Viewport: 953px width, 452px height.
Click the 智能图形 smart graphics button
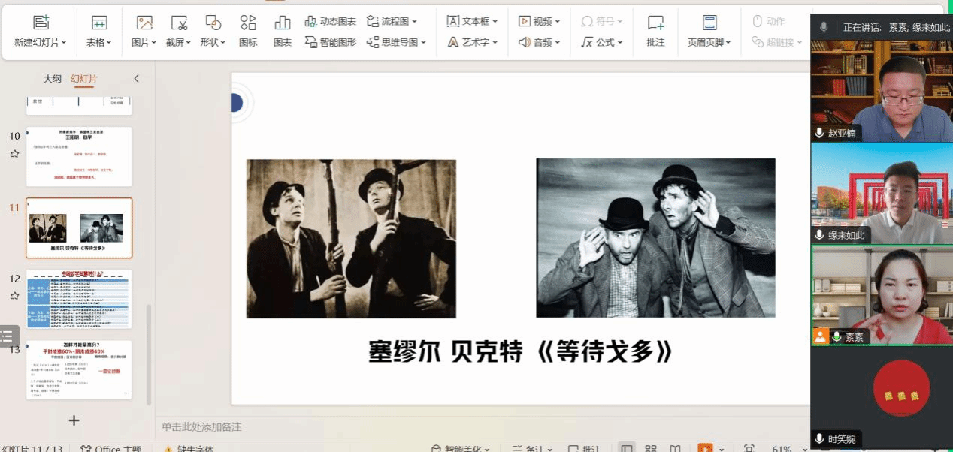(x=331, y=42)
